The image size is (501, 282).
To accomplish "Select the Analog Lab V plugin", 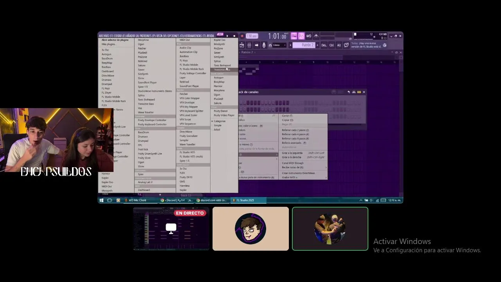I will [145, 182].
